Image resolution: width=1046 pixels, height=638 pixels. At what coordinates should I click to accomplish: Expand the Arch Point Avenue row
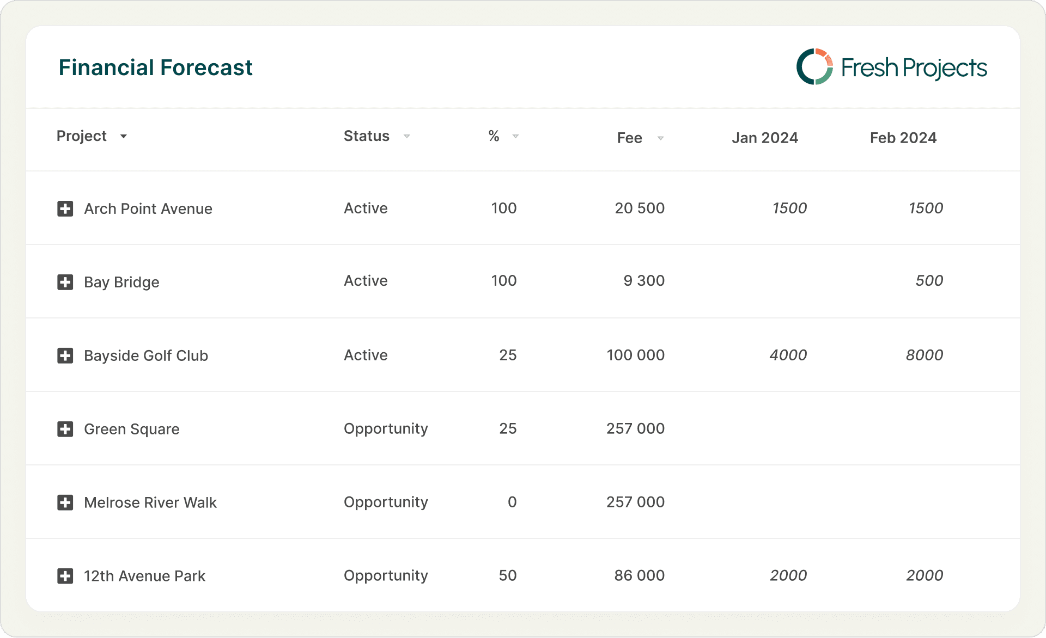click(x=65, y=208)
